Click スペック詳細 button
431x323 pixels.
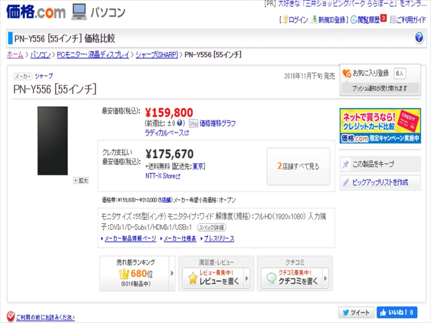tap(211, 228)
